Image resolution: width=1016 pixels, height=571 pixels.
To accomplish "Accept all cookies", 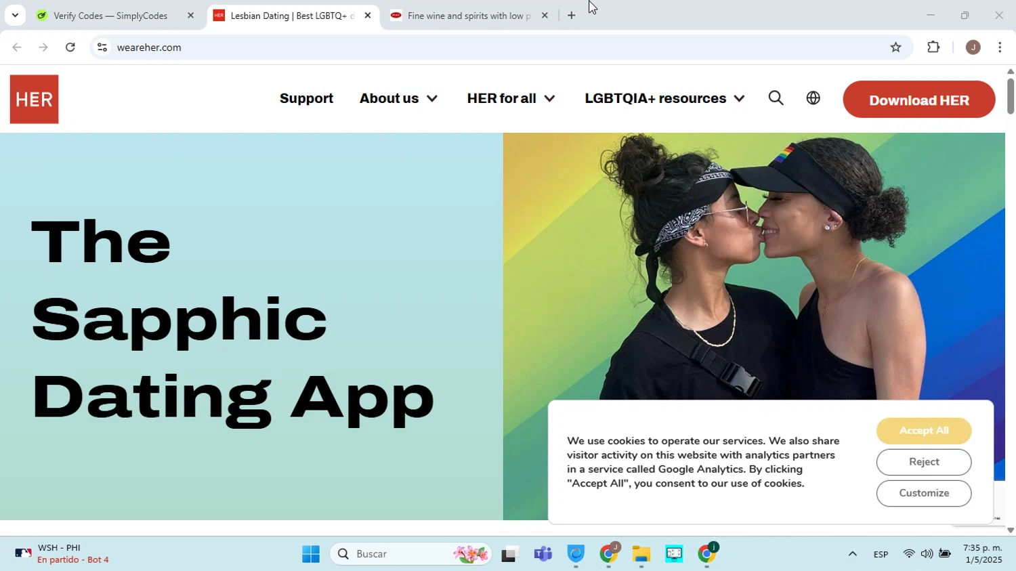I will pyautogui.click(x=924, y=431).
